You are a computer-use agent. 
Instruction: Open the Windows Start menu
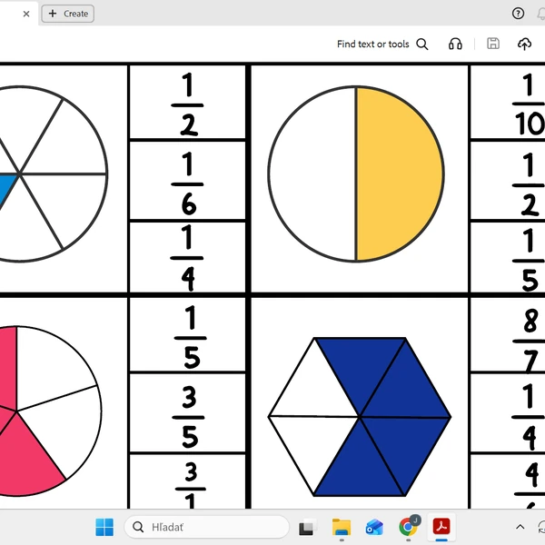(x=104, y=527)
